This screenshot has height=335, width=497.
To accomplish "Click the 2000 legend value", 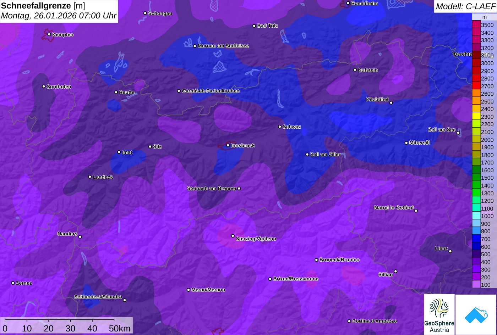I will tap(487, 140).
